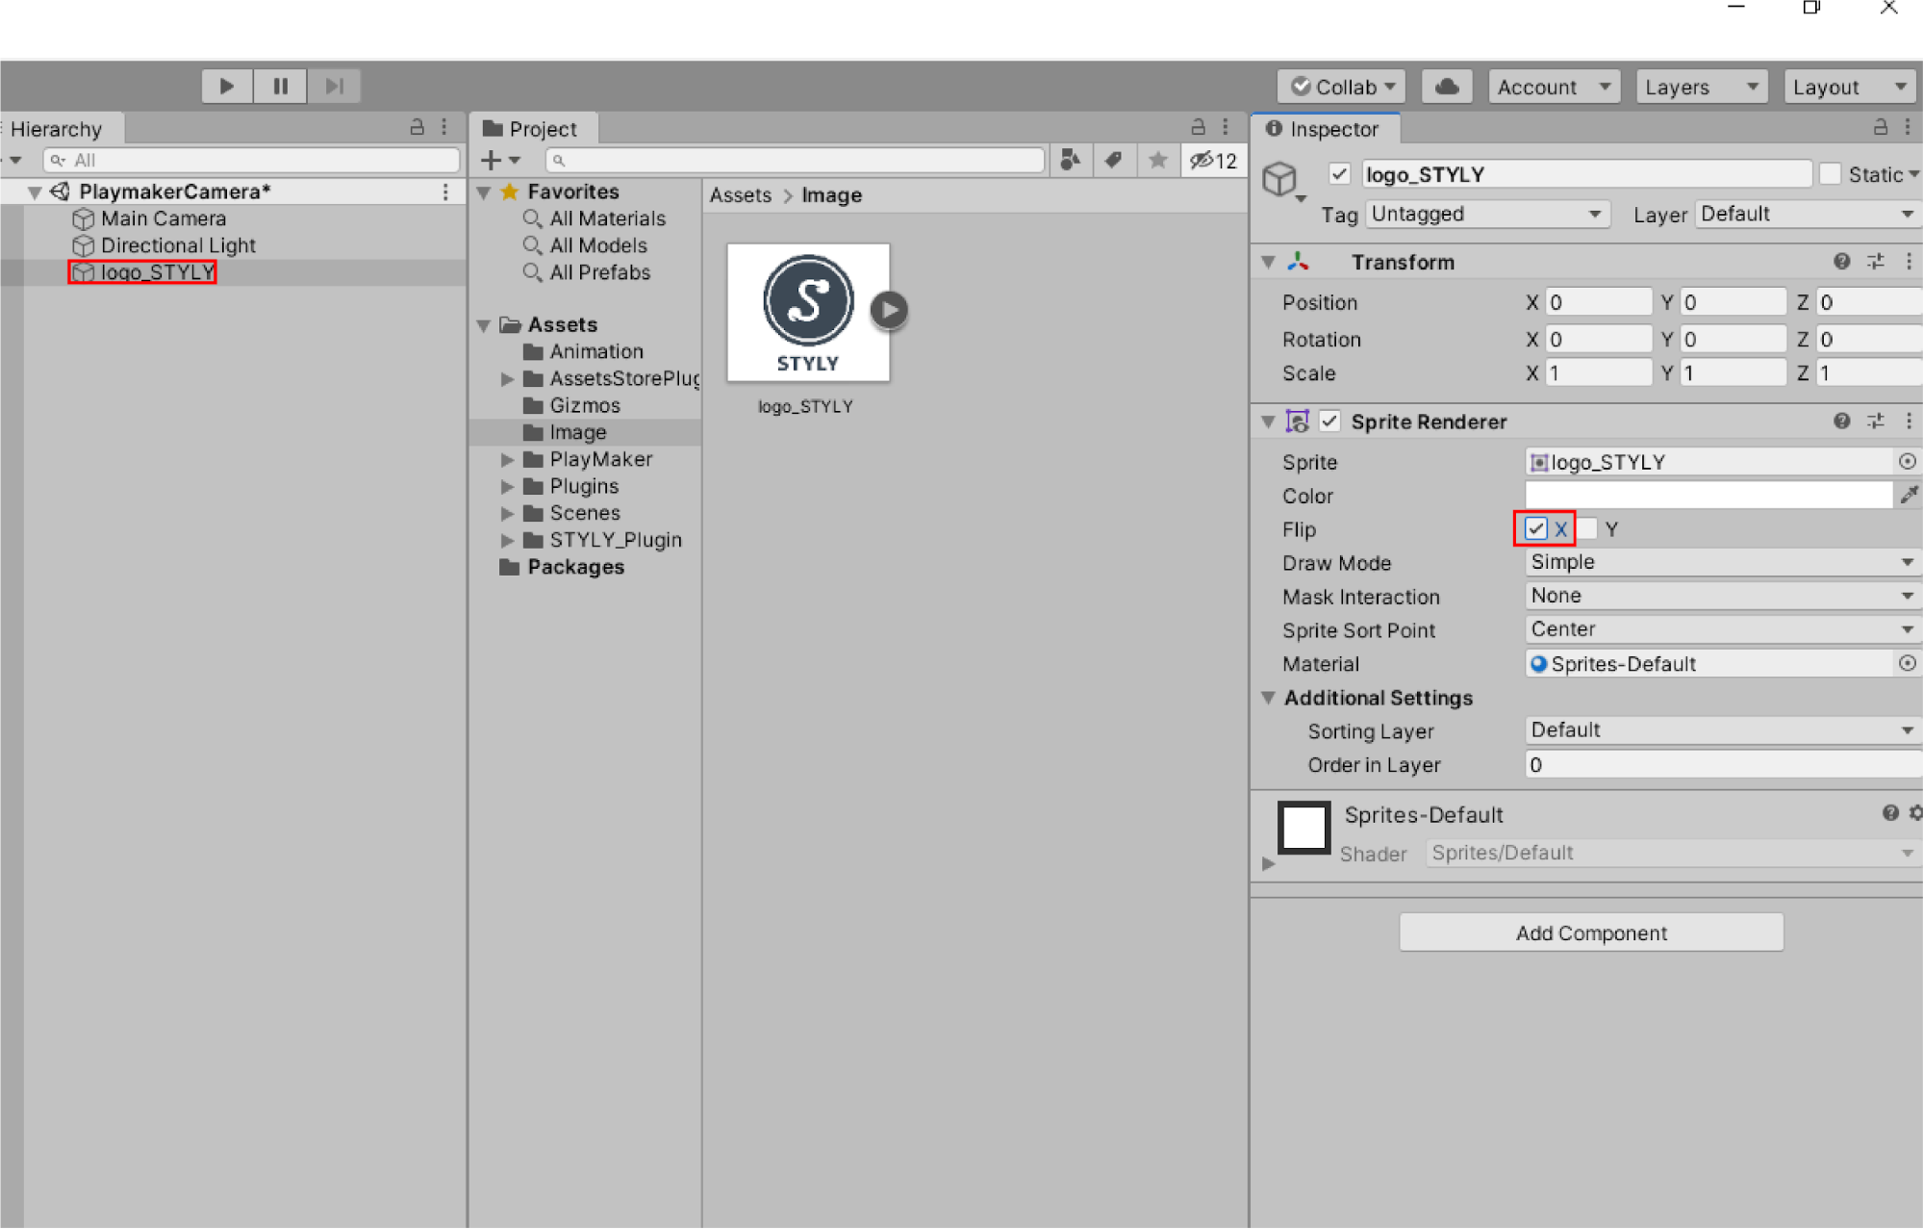
Task: Pick color with the eyedropper tool
Action: coord(1910,495)
